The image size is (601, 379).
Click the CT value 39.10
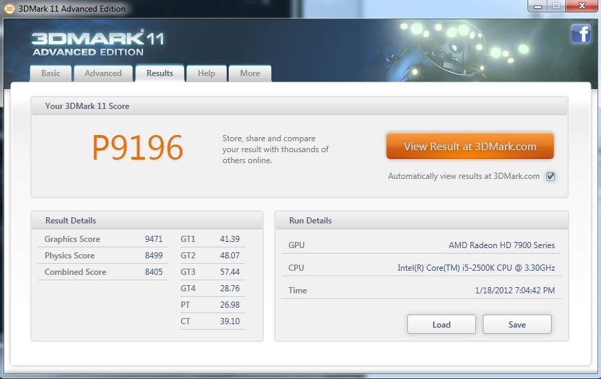[x=229, y=321]
